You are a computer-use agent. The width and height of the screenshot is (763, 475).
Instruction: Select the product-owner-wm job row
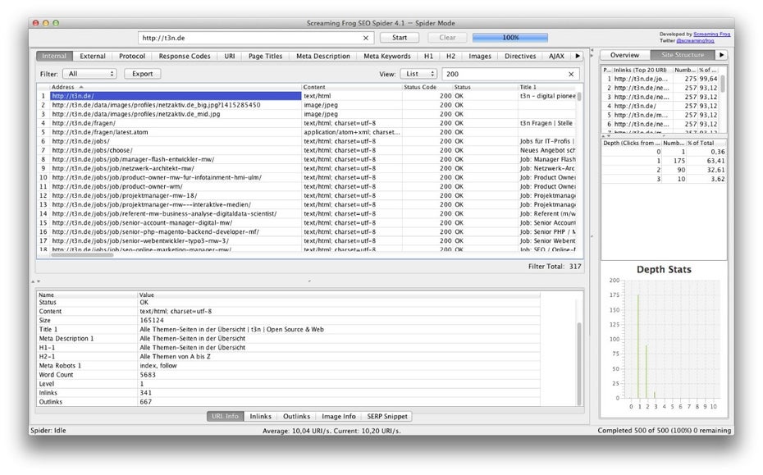(x=308, y=186)
